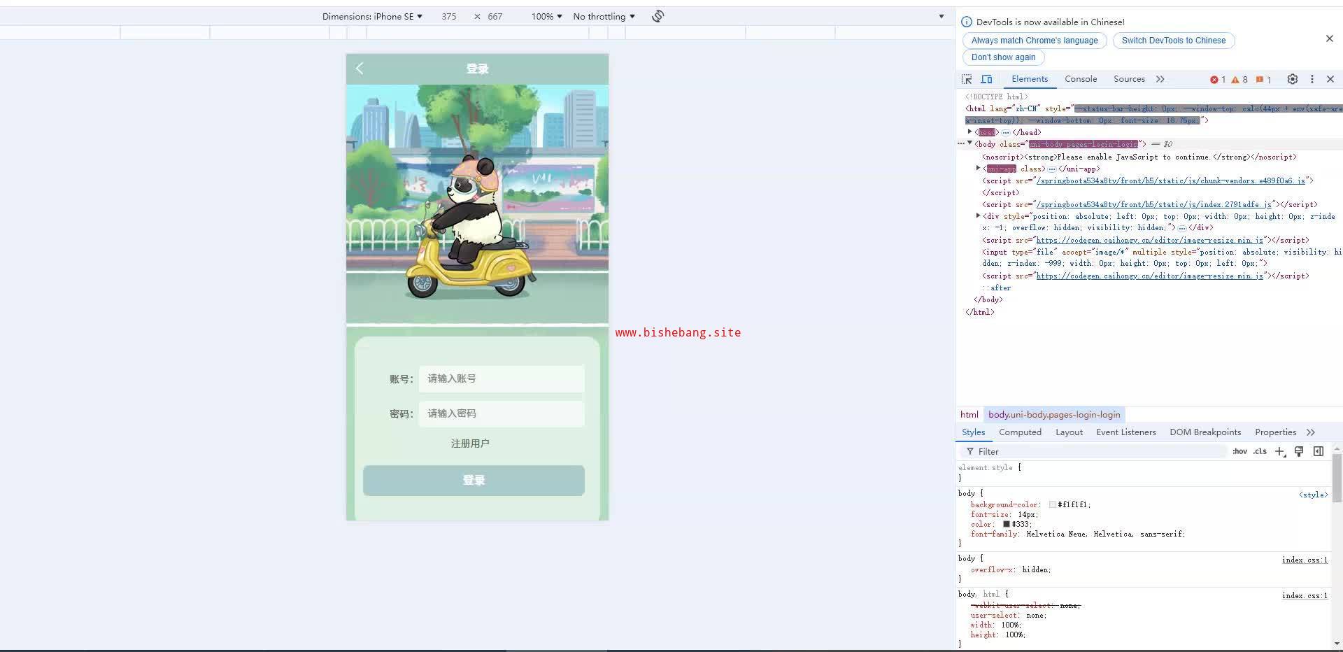
Task: Open the Dimensions iPhone SE dropdown
Action: coord(372,16)
